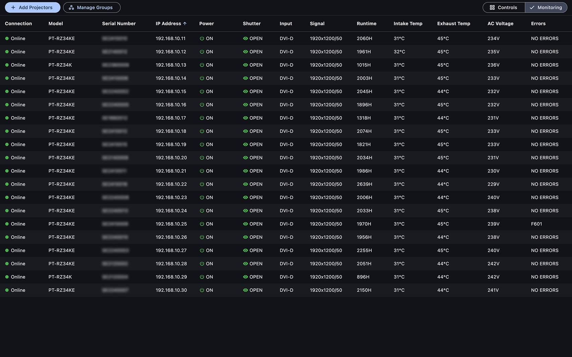Click the power icon for 192.168.10.23
Image resolution: width=572 pixels, height=357 pixels.
click(x=202, y=197)
